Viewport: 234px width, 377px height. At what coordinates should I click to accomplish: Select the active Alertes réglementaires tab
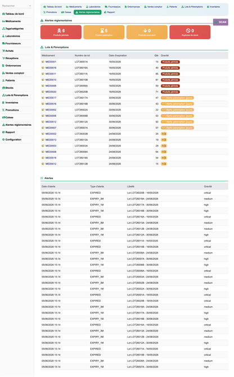click(x=88, y=12)
